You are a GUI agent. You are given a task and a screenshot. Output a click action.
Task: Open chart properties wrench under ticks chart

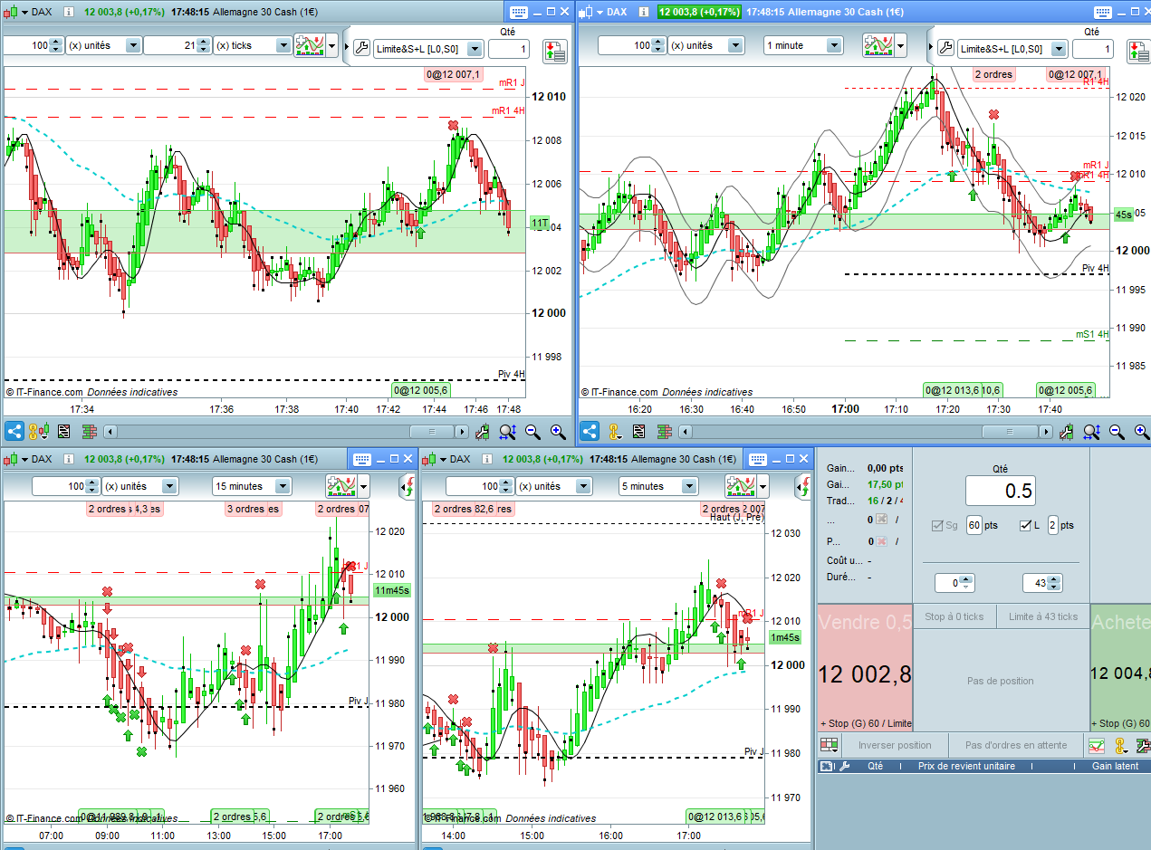pos(483,433)
